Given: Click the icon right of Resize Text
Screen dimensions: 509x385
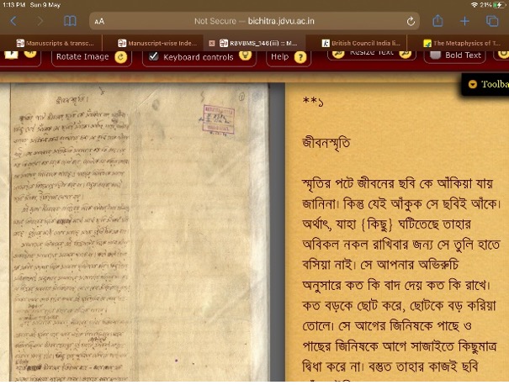Looking at the screenshot, I should (x=406, y=54).
